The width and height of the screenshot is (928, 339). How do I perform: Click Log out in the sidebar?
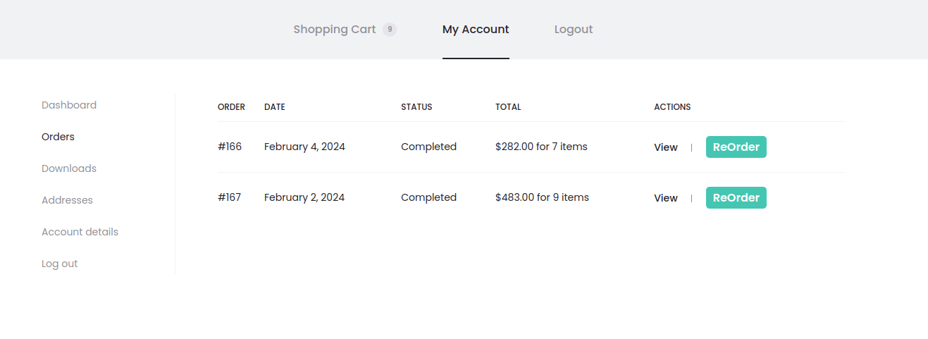click(x=60, y=264)
